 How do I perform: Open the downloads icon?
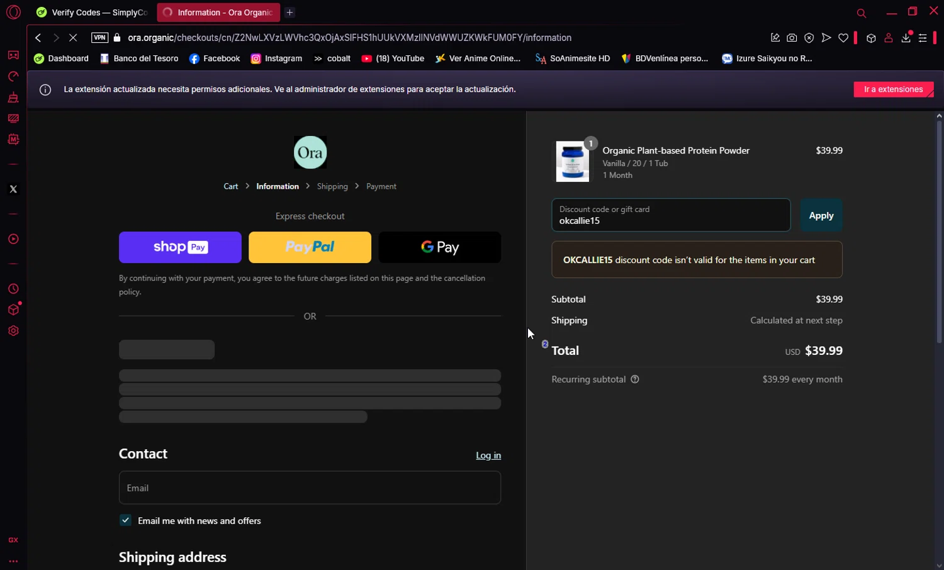coord(906,38)
